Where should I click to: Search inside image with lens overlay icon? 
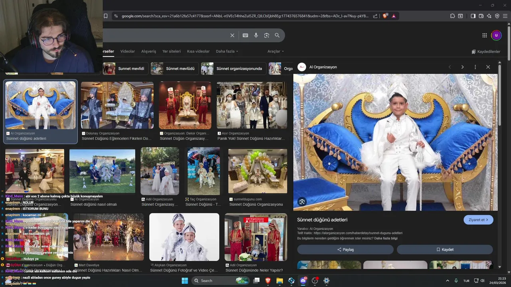point(302,202)
